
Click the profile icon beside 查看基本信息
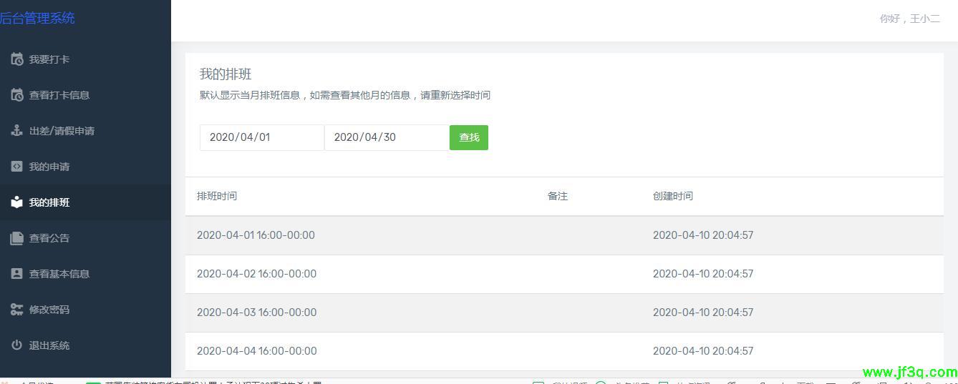coord(16,274)
